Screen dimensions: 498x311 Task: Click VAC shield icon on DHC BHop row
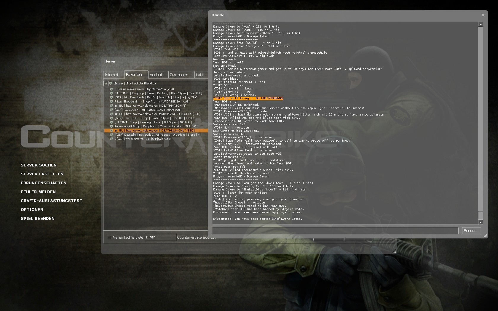pos(111,118)
